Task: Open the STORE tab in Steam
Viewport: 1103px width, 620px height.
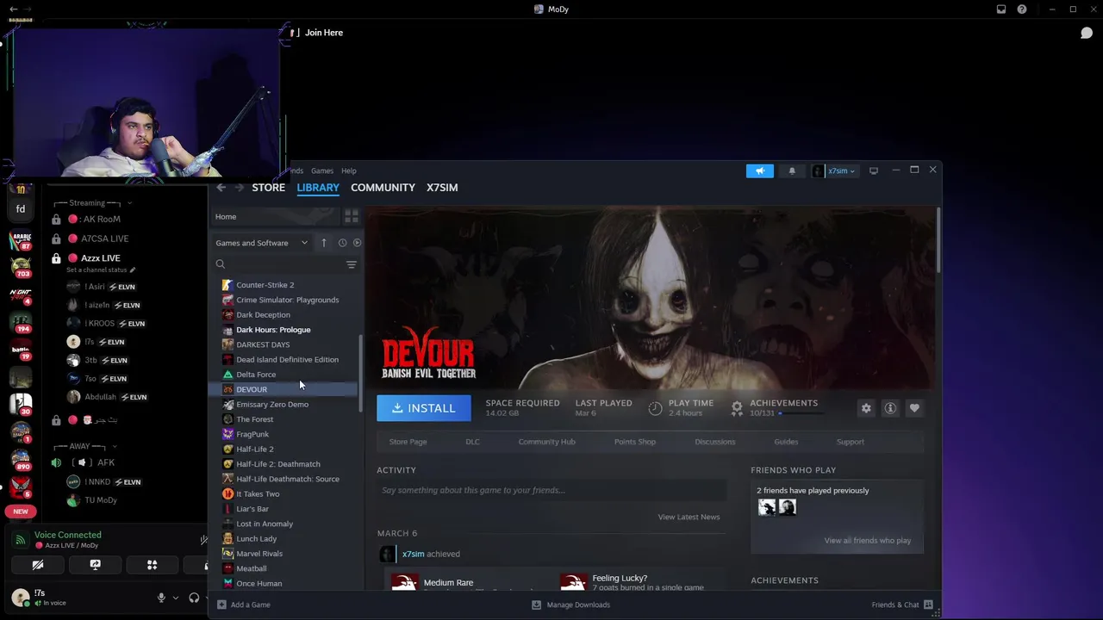Action: [x=268, y=187]
